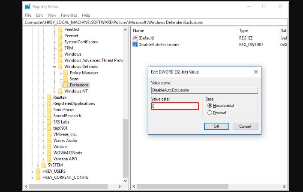Screen dimensions: 303x192
Task: Select the Decimal base option
Action: pyautogui.click(x=210, y=113)
